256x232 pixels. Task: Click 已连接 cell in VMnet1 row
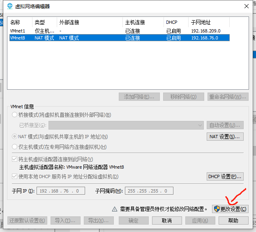click(x=133, y=31)
